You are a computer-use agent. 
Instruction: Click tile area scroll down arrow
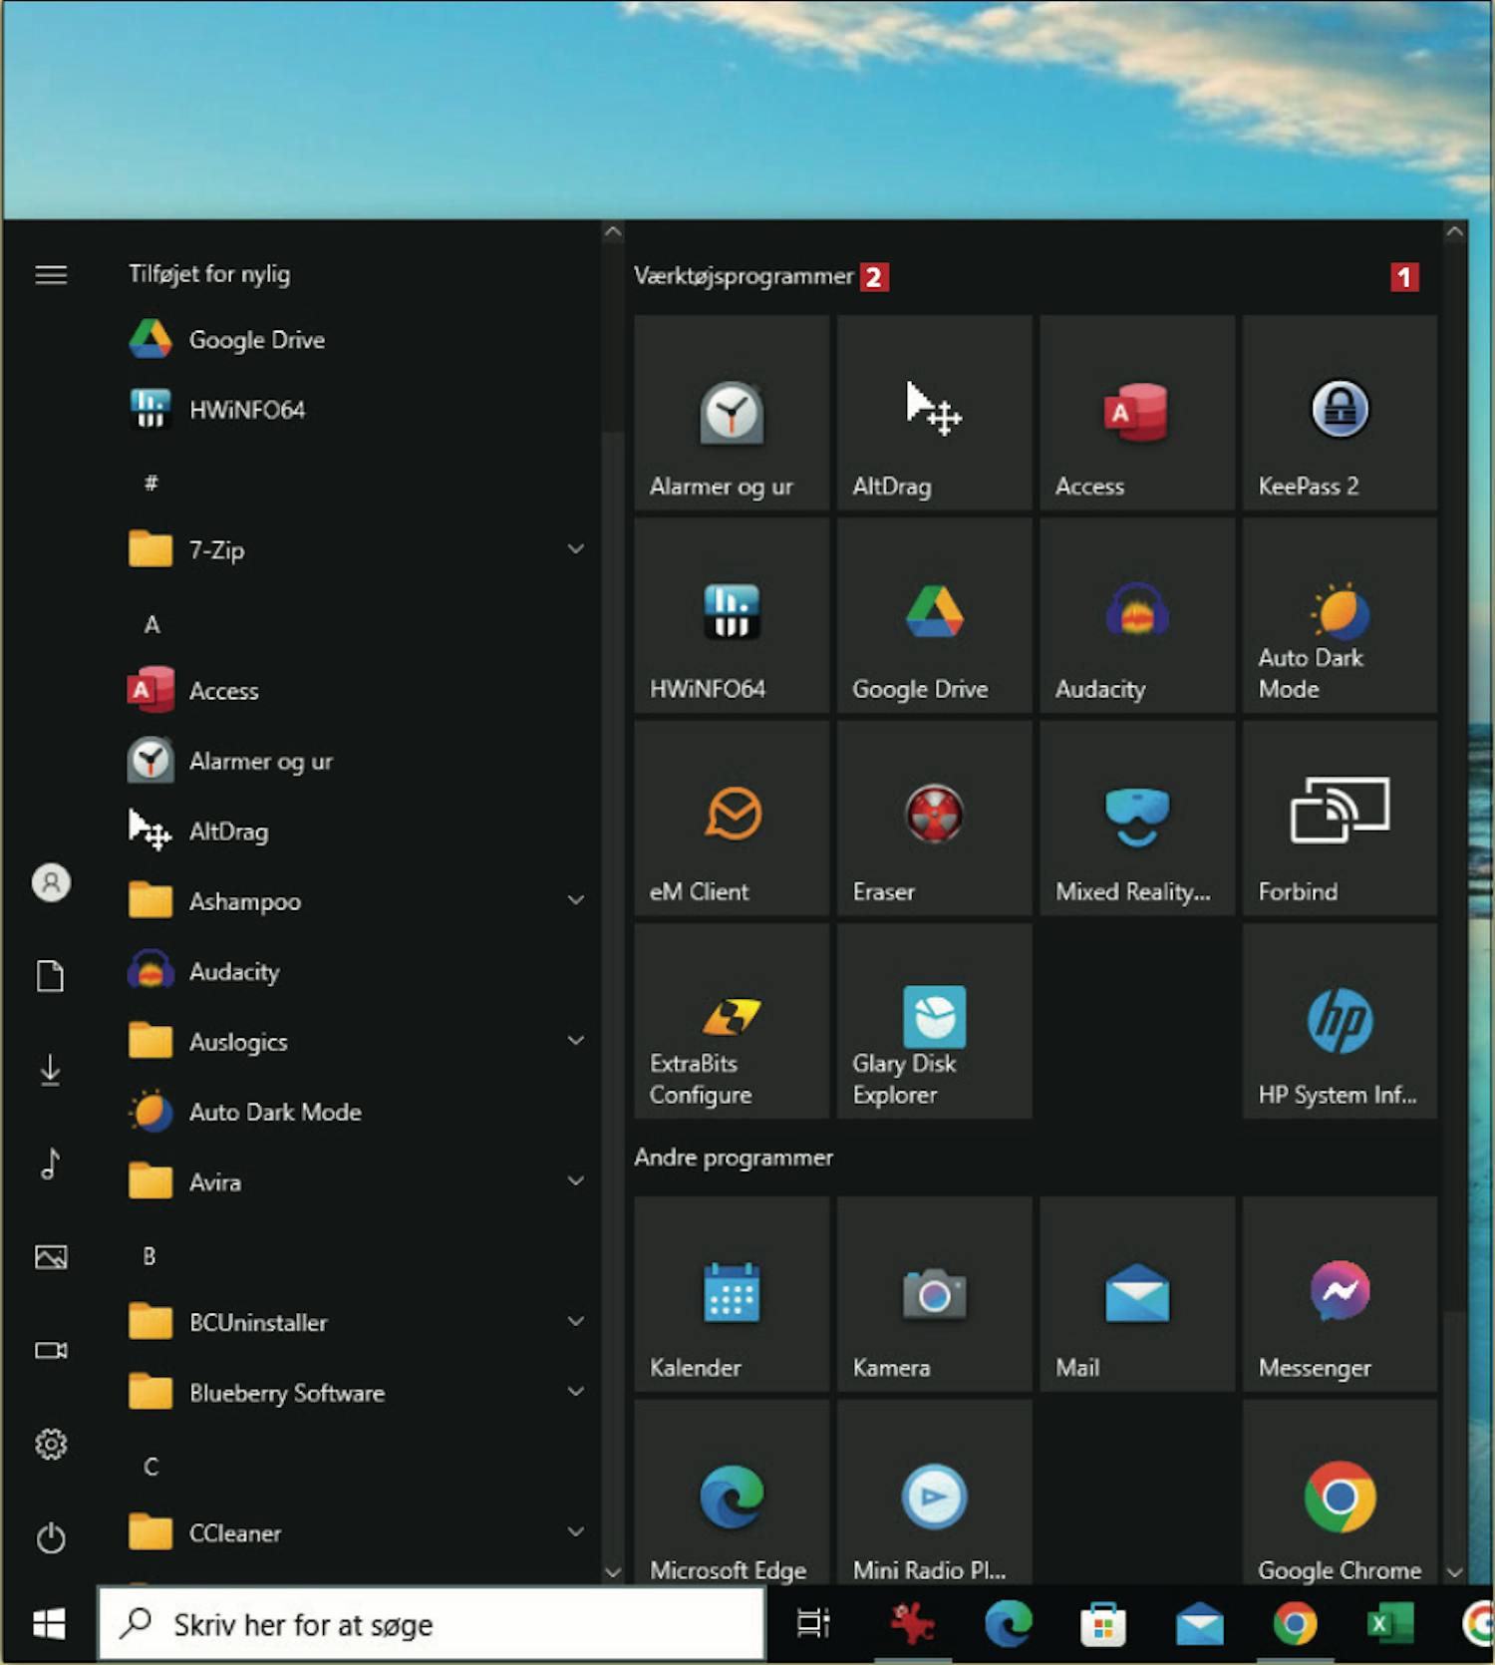pos(1454,1571)
